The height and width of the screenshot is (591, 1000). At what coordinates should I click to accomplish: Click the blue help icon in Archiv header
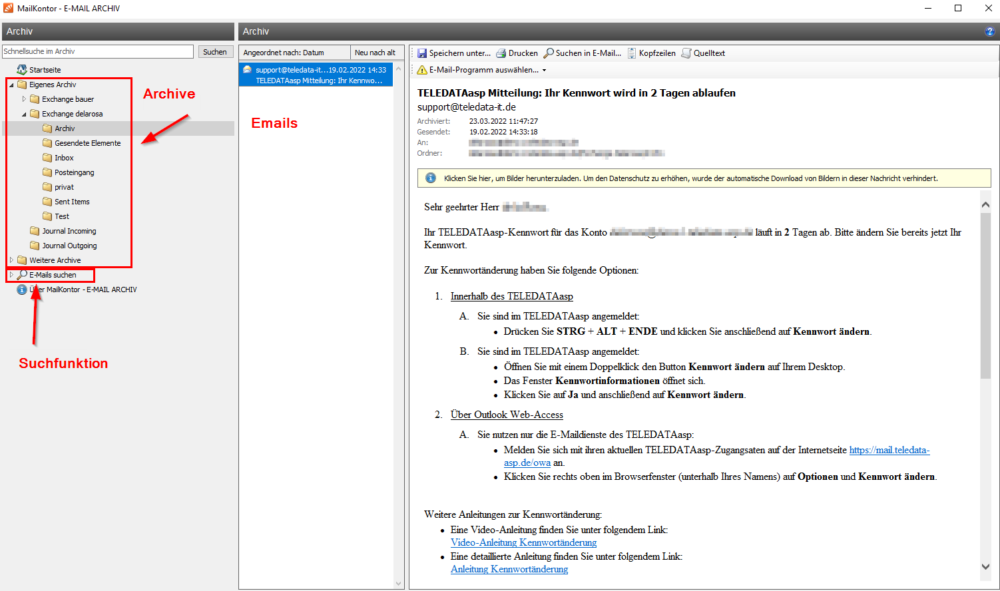[989, 31]
